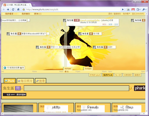Screen dimensions: 149x116
Task: Open the response count badge beside 壯子鞭 plurk
Action: [x=103, y=34]
